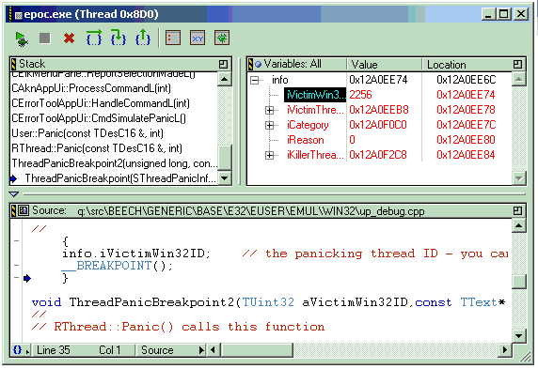Select the iReason variable row
This screenshot has height=369, width=538.
(x=306, y=140)
